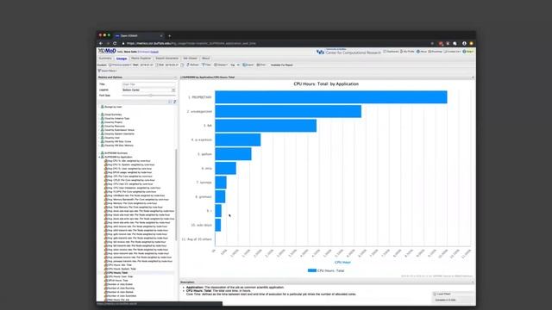This screenshot has height=310, width=552.
Task: Click the Refresh toolbar button
Action: pos(193,65)
